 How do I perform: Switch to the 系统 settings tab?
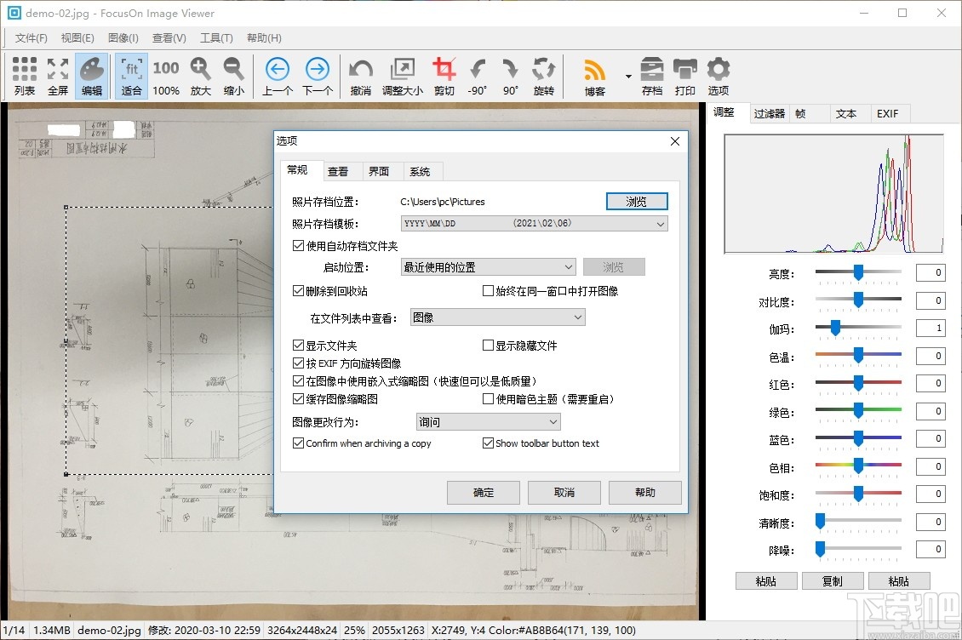point(421,170)
